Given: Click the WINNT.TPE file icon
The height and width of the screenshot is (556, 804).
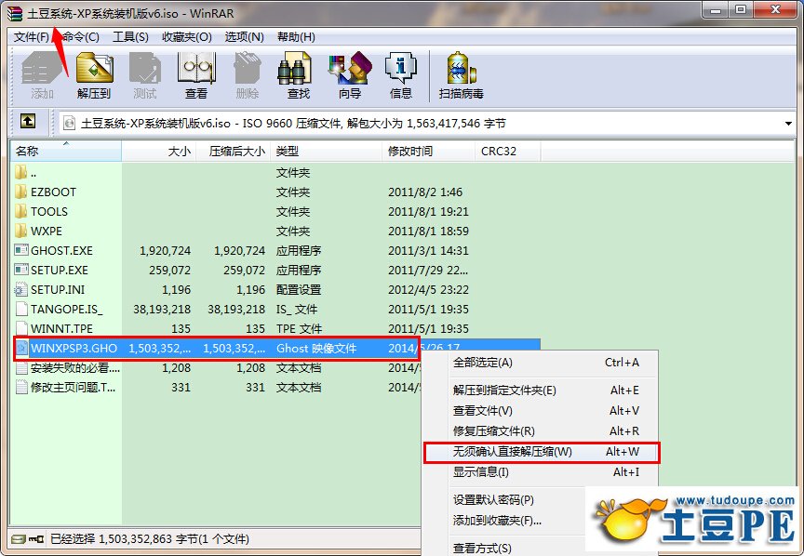Looking at the screenshot, I should tap(21, 328).
